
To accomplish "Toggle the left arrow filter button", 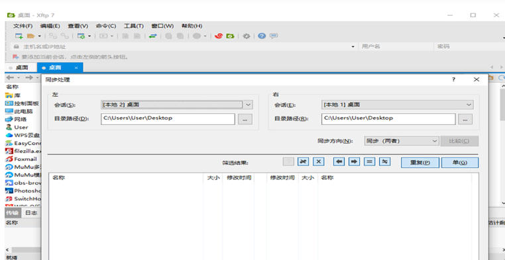I will coord(339,161).
